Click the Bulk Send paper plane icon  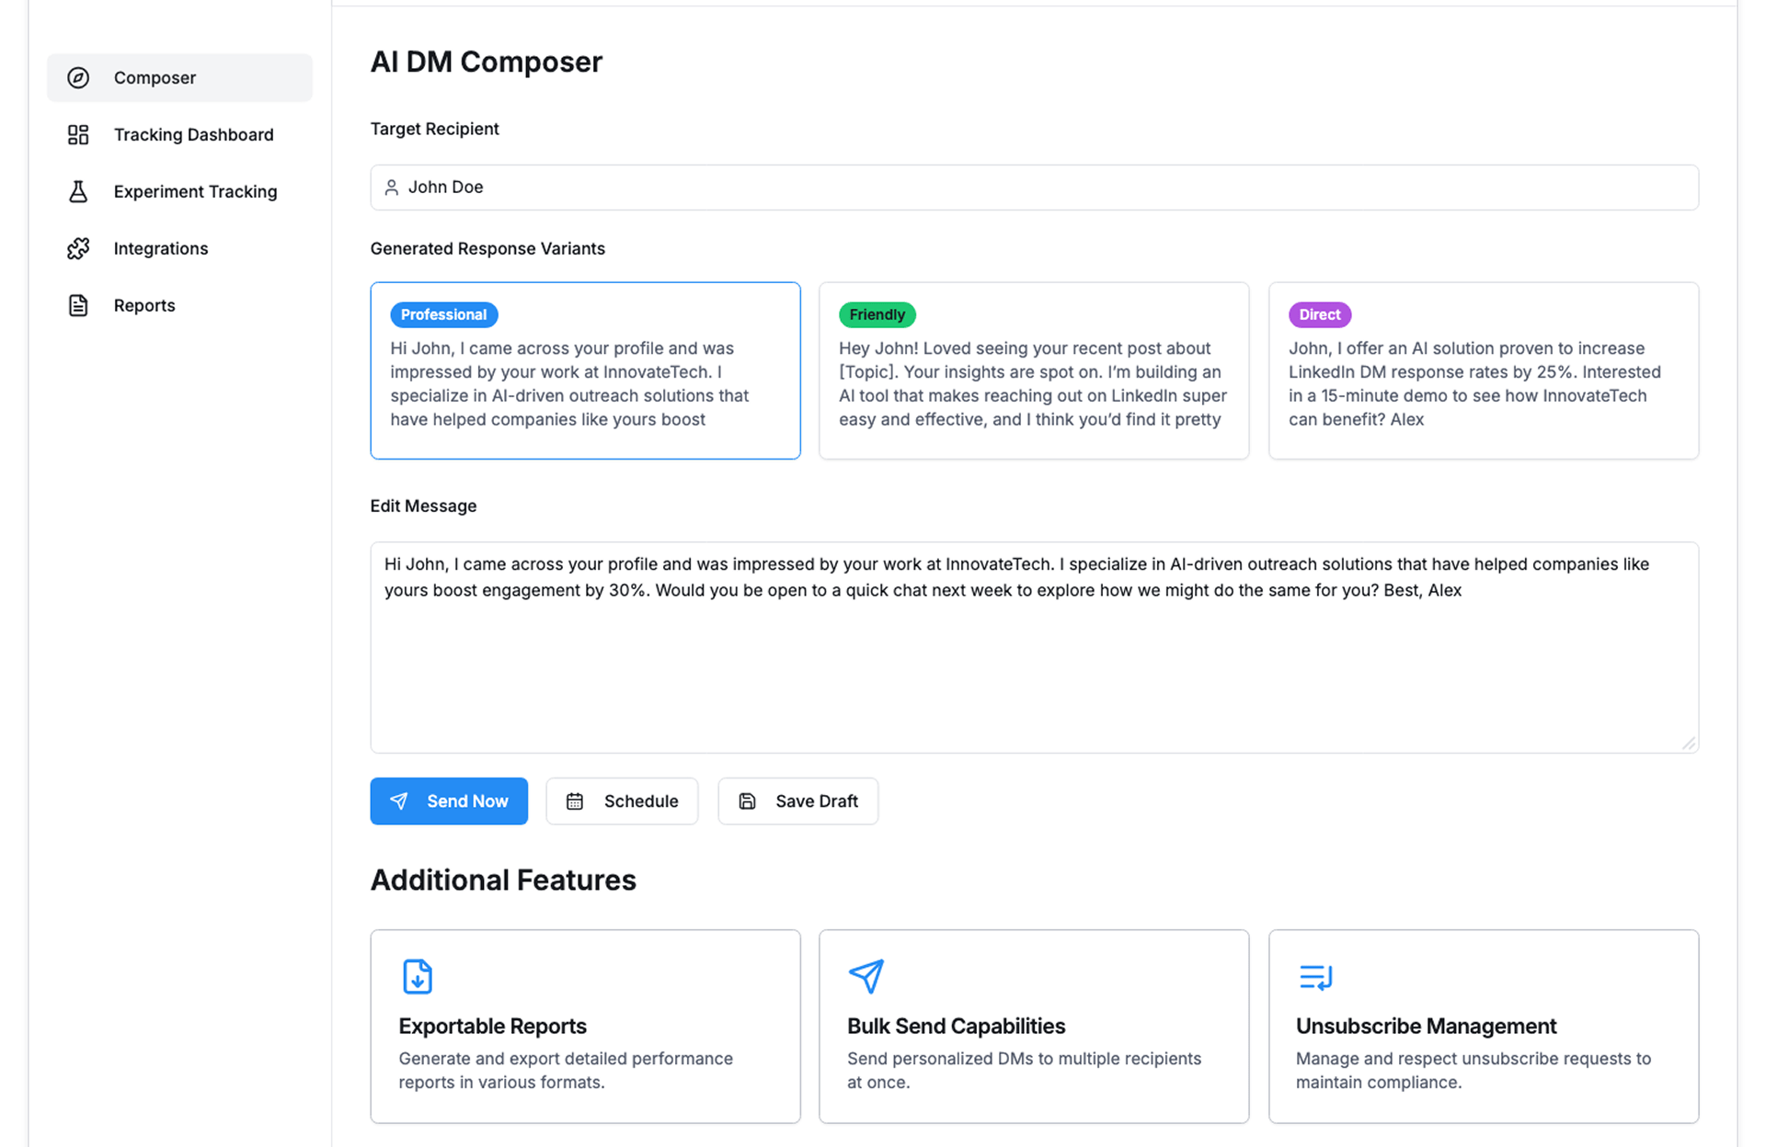tap(866, 976)
